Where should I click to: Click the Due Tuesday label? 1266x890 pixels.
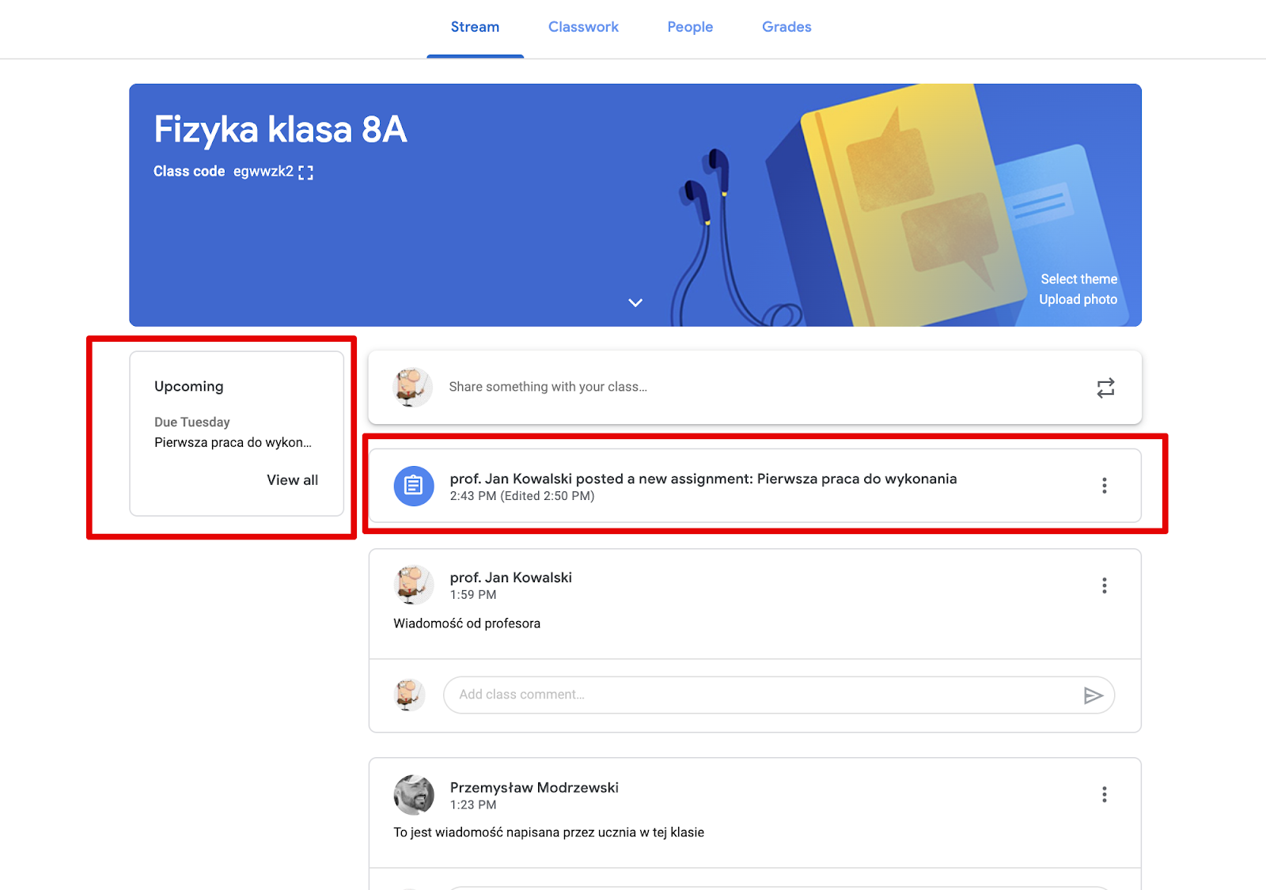tap(192, 422)
